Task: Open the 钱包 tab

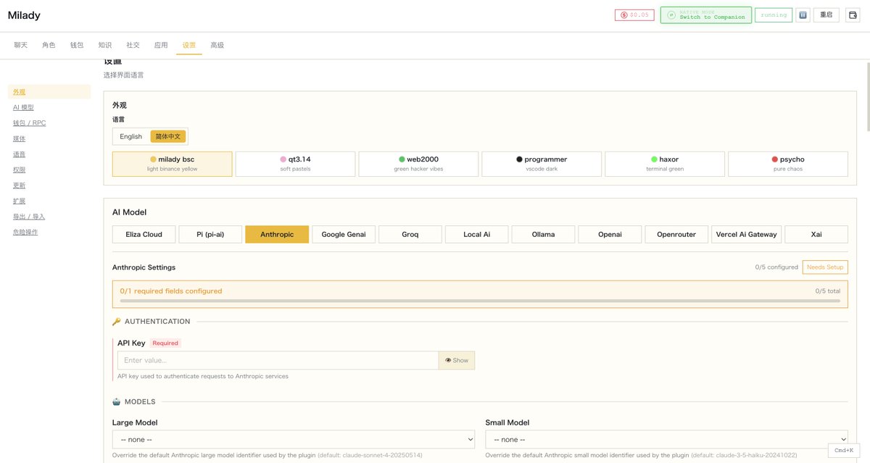Action: (x=77, y=45)
